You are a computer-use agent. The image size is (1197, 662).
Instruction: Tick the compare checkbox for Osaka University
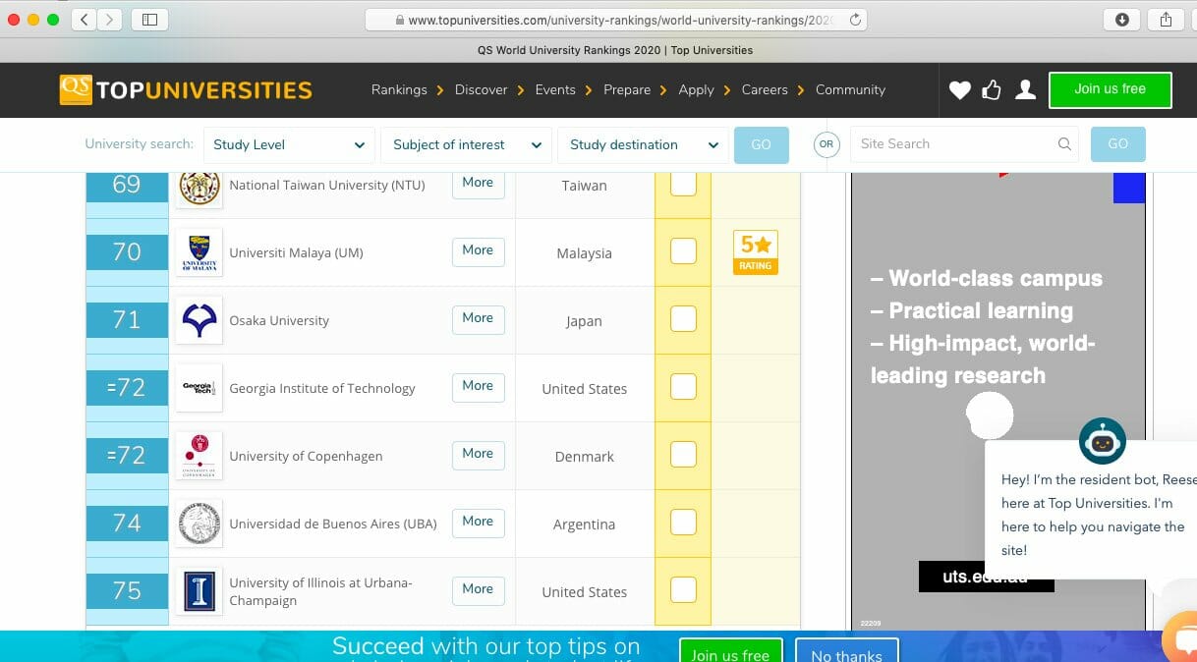tap(683, 319)
